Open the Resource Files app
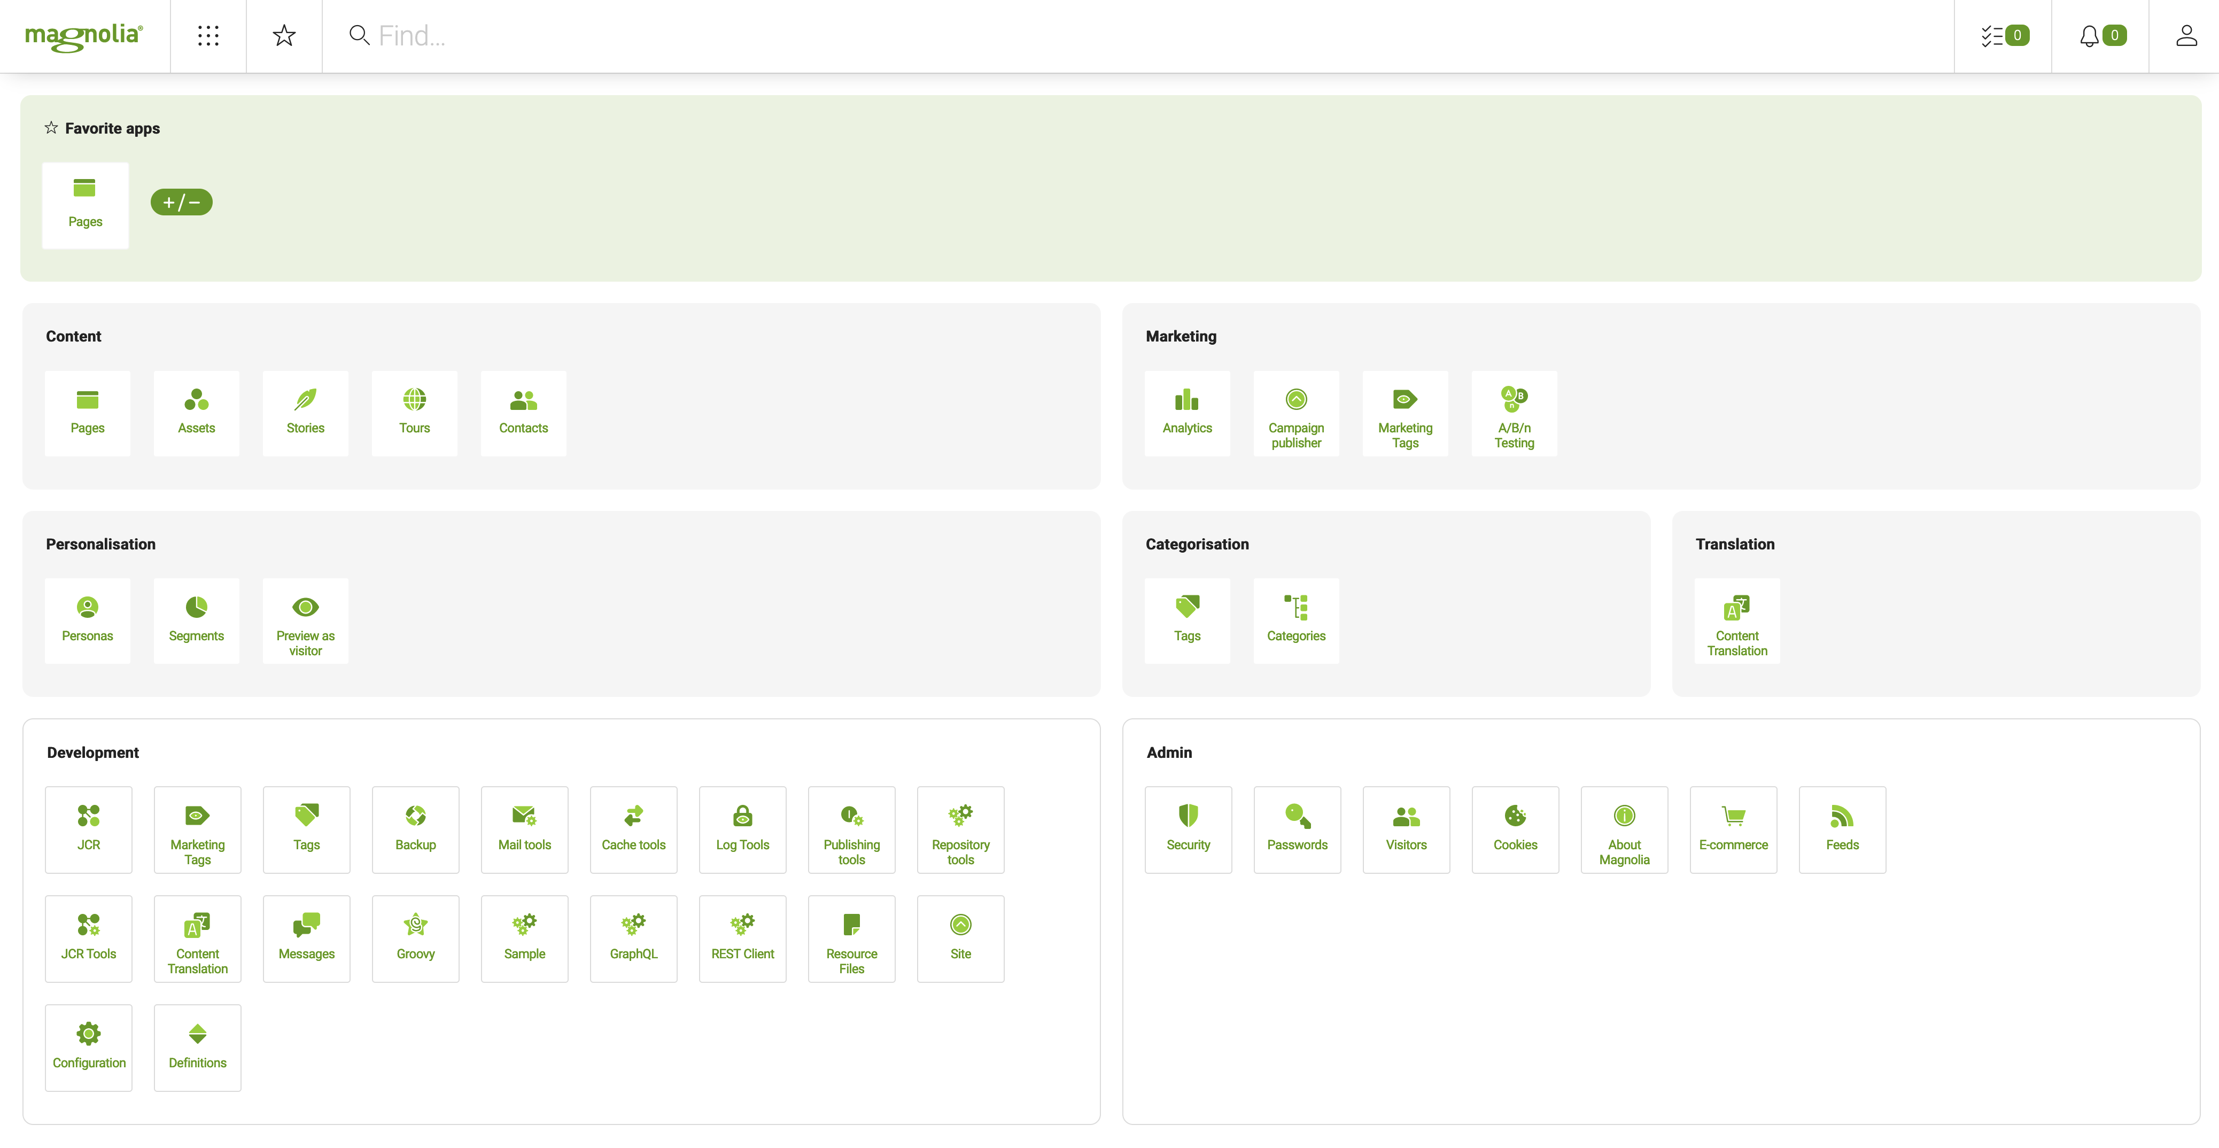Viewport: 2219px width, 1148px height. point(852,938)
